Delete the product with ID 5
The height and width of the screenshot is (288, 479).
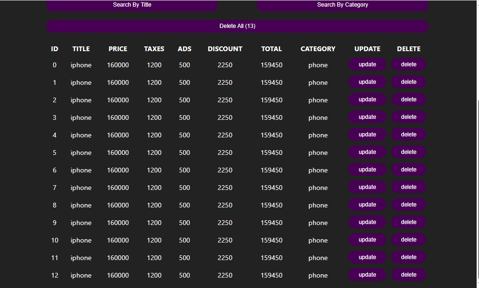click(409, 152)
